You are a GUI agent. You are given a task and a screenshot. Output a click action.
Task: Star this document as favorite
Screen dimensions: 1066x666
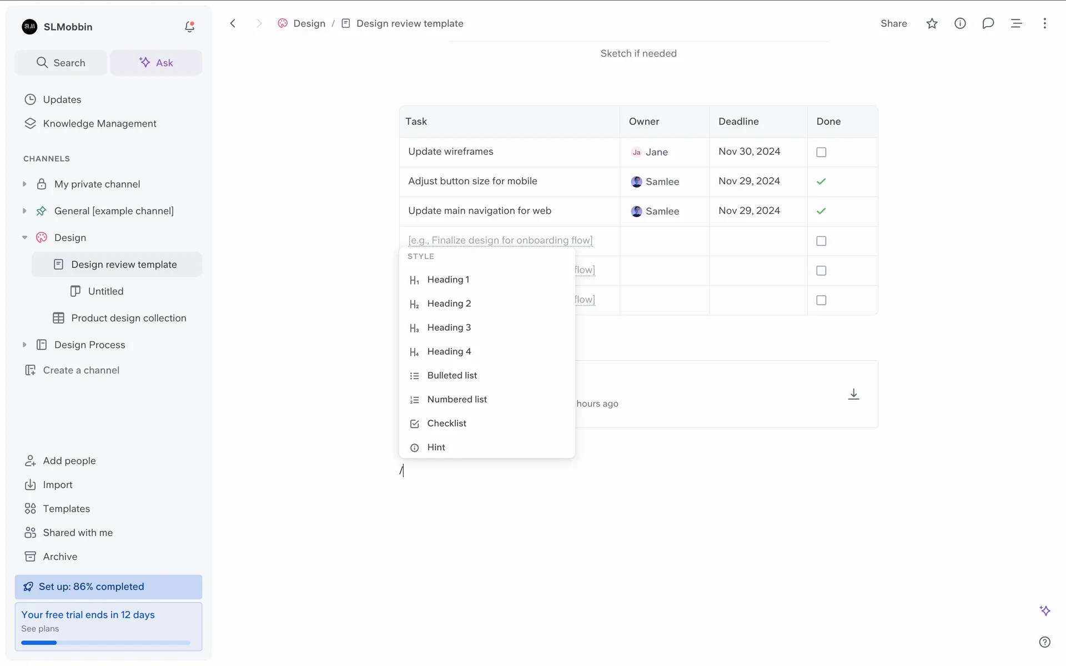click(932, 23)
